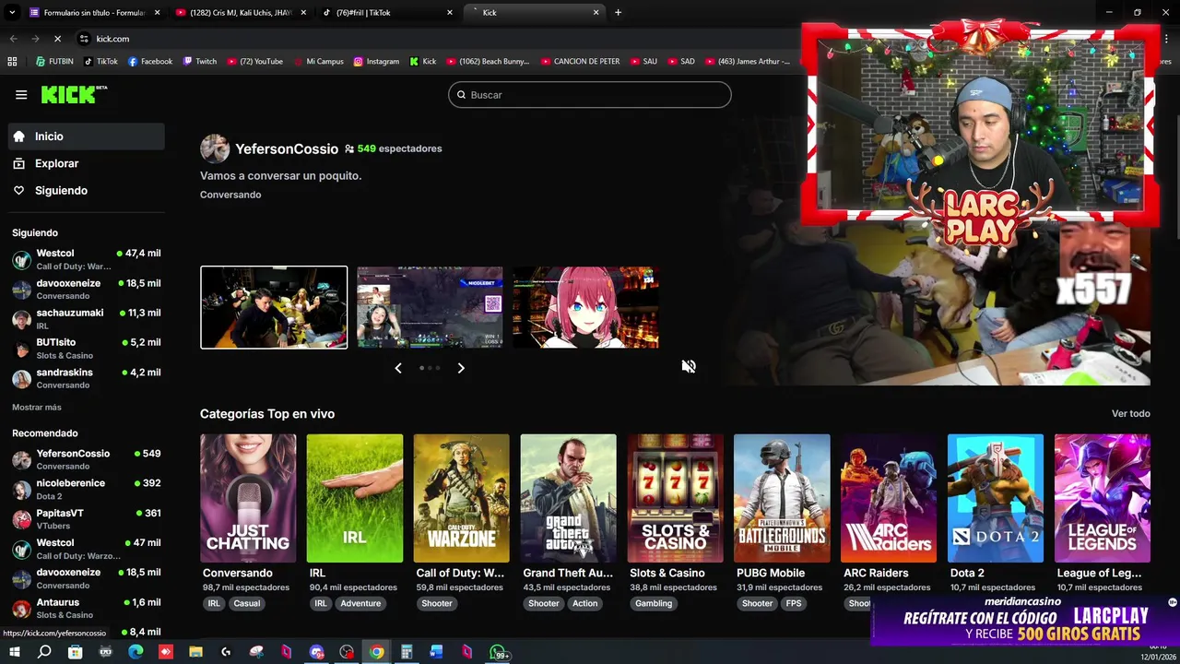The height and width of the screenshot is (664, 1180).
Task: Close the Kick browser tab
Action: (596, 12)
